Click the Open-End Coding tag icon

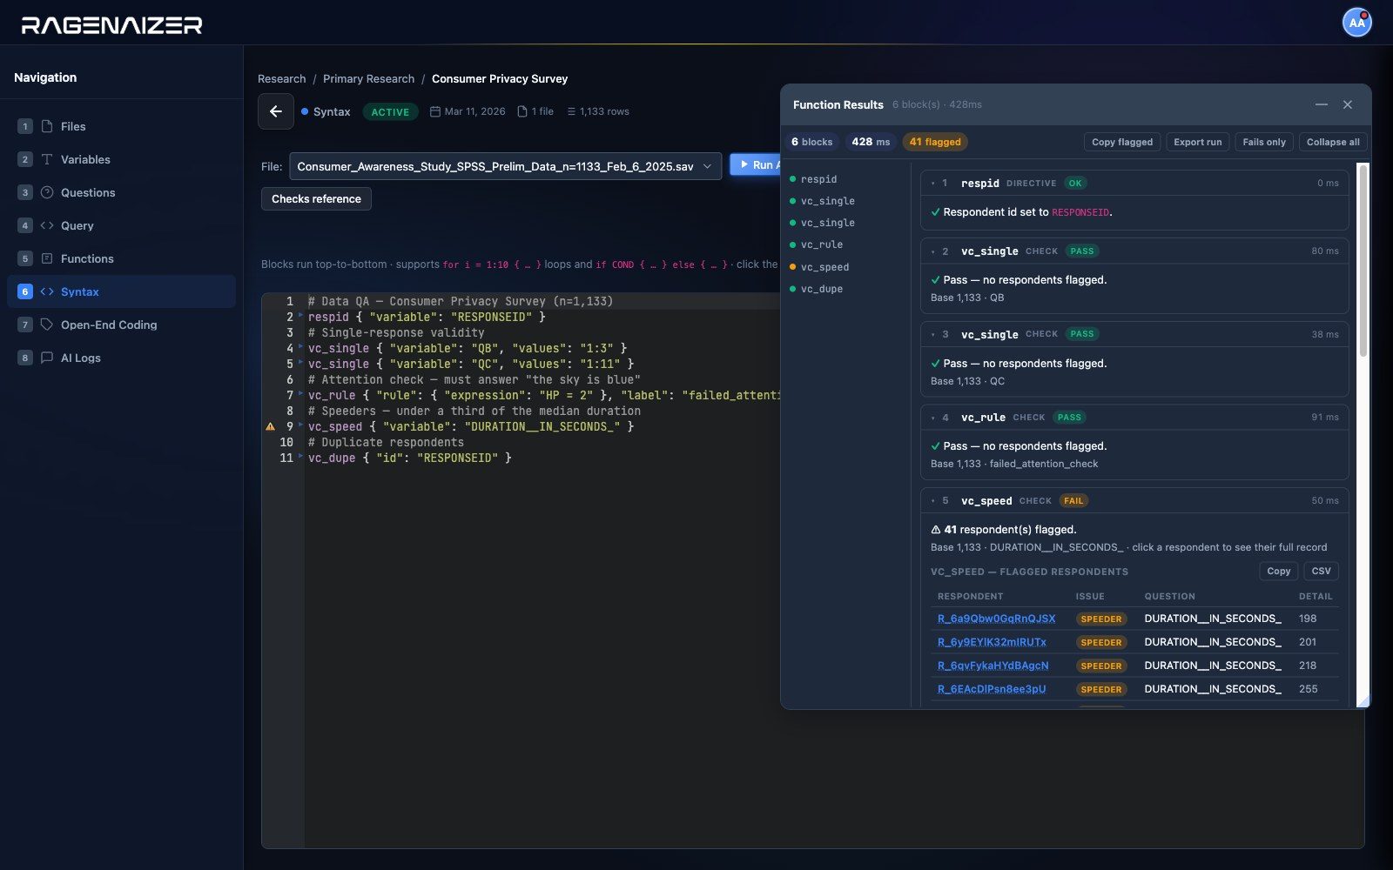(x=47, y=325)
